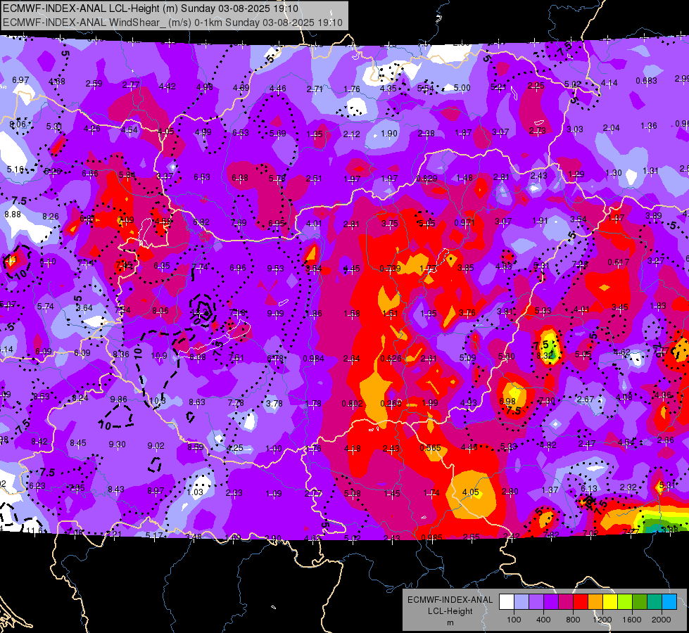
Task: Click the wind shear value 10.9
Action: pyautogui.click(x=159, y=356)
